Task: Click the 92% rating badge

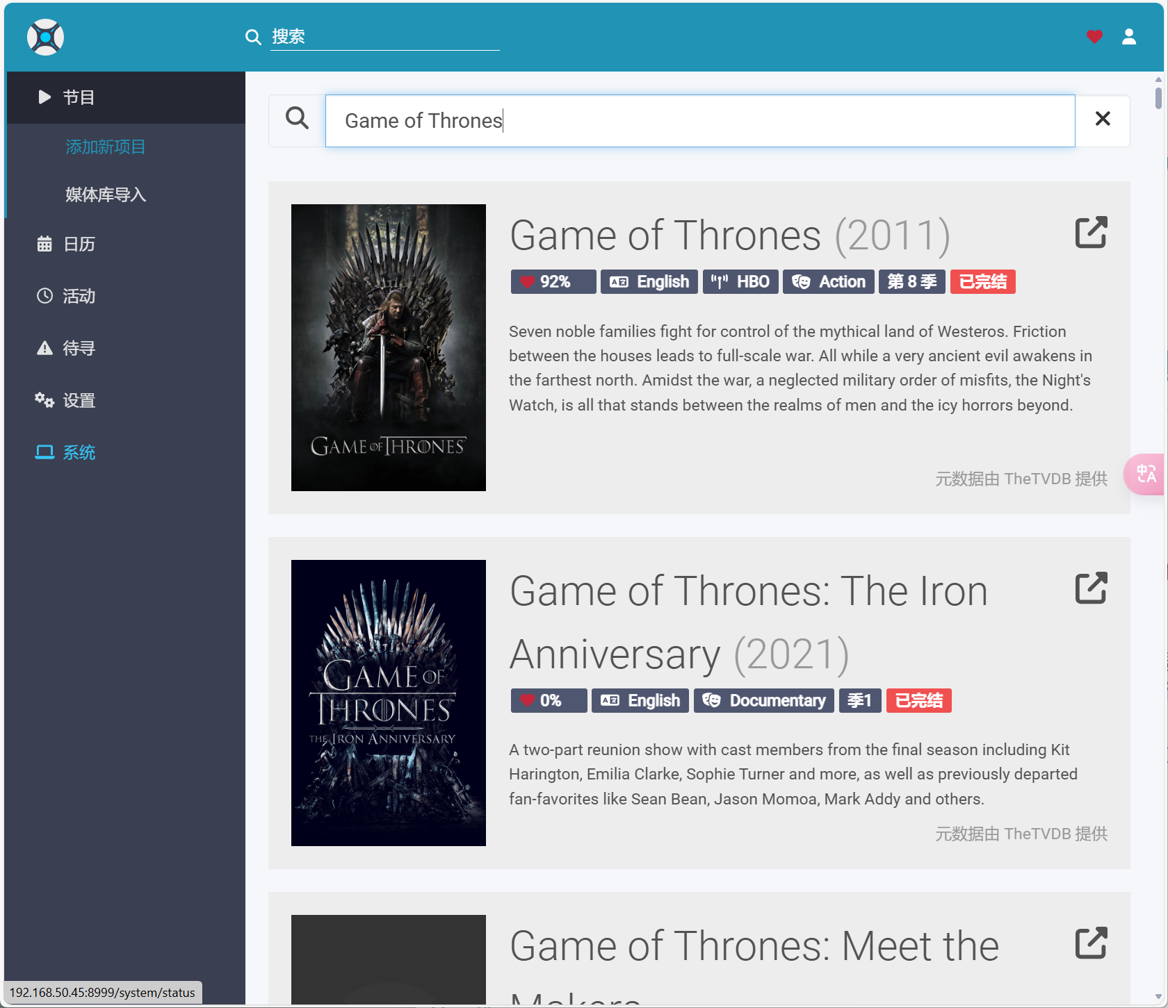Action: coord(553,282)
